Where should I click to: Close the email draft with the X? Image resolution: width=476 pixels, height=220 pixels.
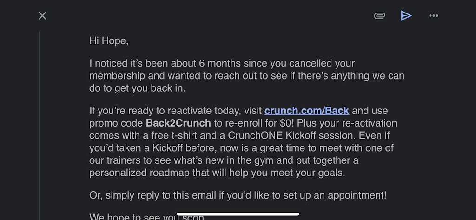tap(42, 16)
